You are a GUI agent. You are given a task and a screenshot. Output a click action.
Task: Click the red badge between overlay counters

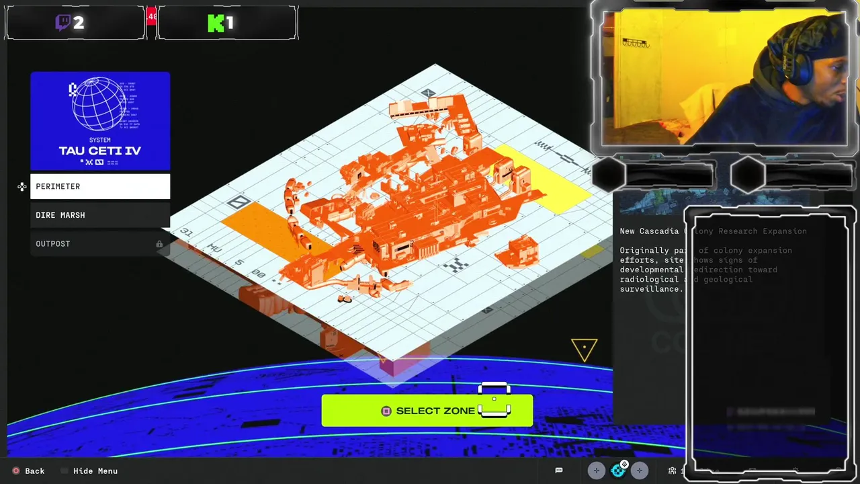(151, 16)
